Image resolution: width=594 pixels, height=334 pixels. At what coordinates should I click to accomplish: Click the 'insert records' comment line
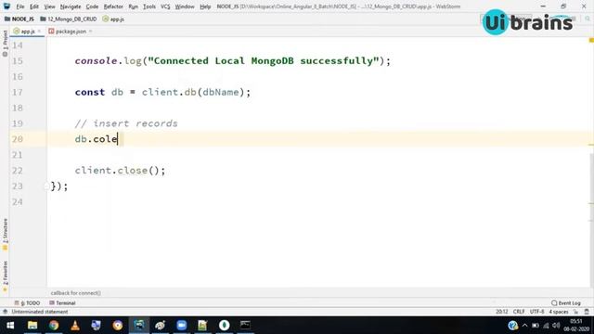point(126,123)
